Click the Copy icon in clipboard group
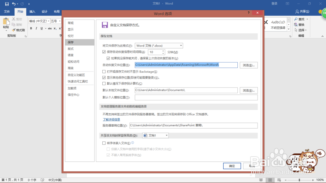 tap(14, 24)
